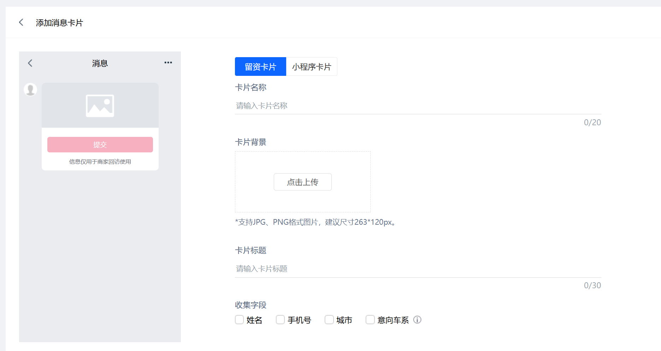
Task: Click the user avatar in the preview
Action: 30,90
